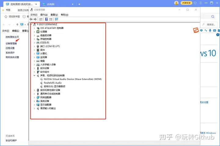220x146 pixels.
Task: Select the Realtek(R) Audio device
Action: 53,83
